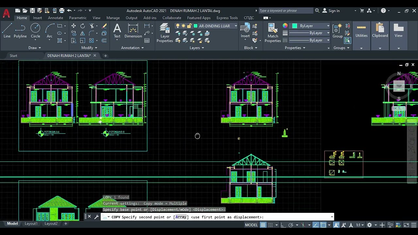Toggle 2D Object Snap in status bar
This screenshot has height=235, width=418.
323,225
